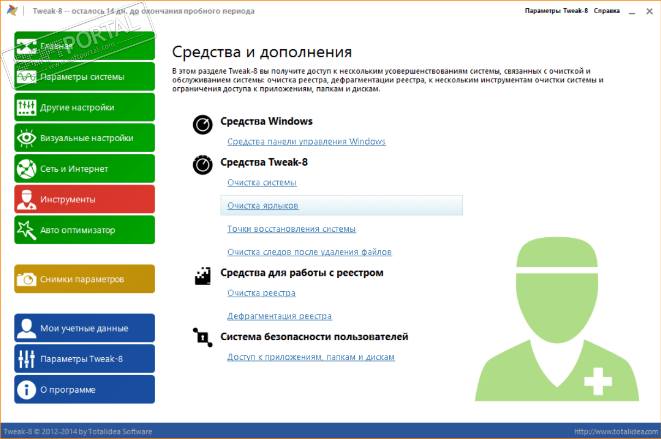Go to Параметры системы section
The image size is (661, 439).
pyautogui.click(x=85, y=77)
